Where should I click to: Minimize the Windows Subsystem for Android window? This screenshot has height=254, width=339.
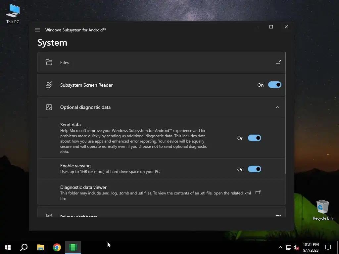tap(256, 27)
